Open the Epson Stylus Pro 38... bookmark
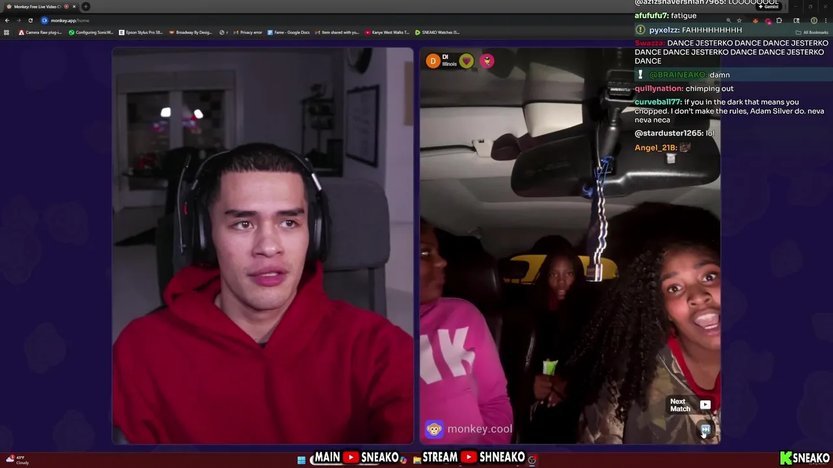The image size is (833, 468). (x=141, y=32)
